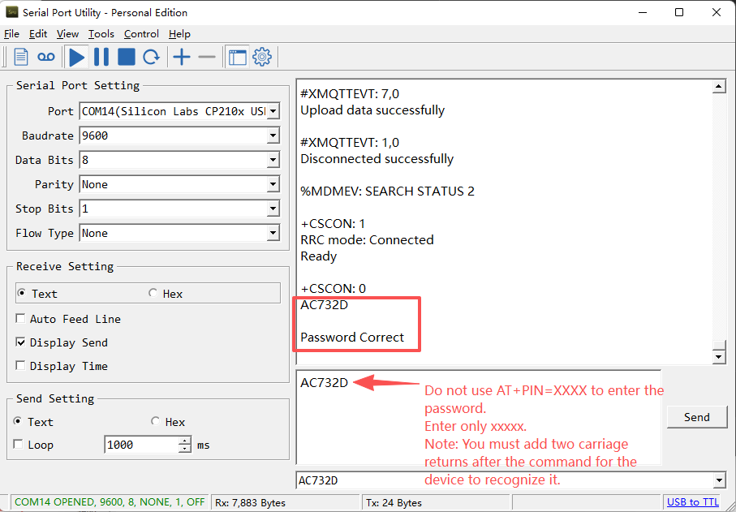Expand the Stop Bits dropdown
The width and height of the screenshot is (736, 512).
point(273,209)
